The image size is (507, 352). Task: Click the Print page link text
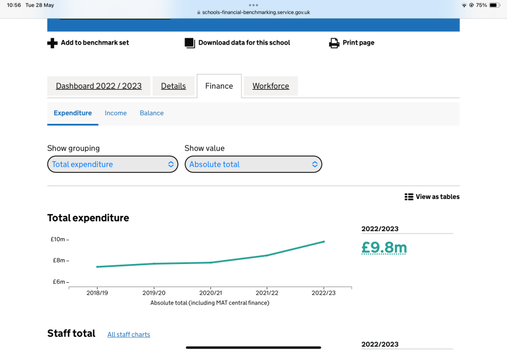click(358, 43)
